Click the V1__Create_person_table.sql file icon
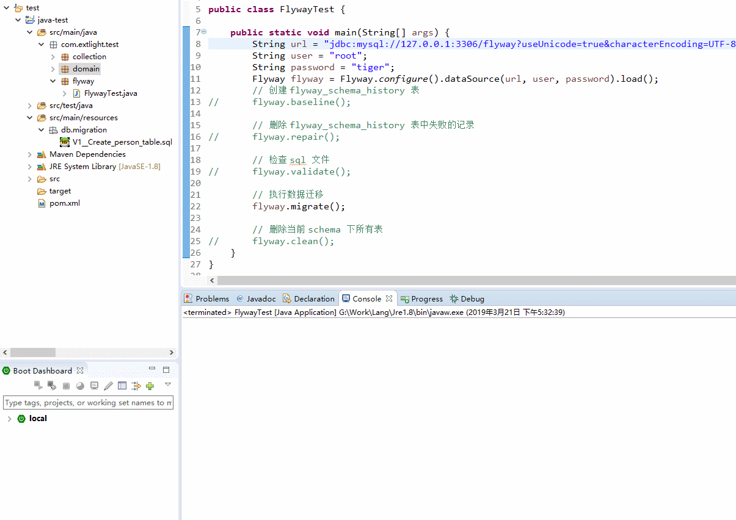This screenshot has width=736, height=520. (x=65, y=142)
